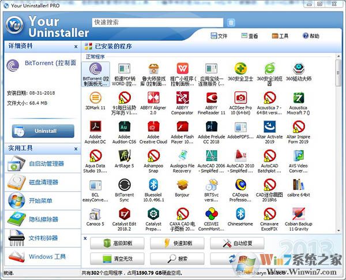The height and width of the screenshot is (280, 346).
Task: Open 隐私擦除器 tool
Action: pyautogui.click(x=43, y=219)
